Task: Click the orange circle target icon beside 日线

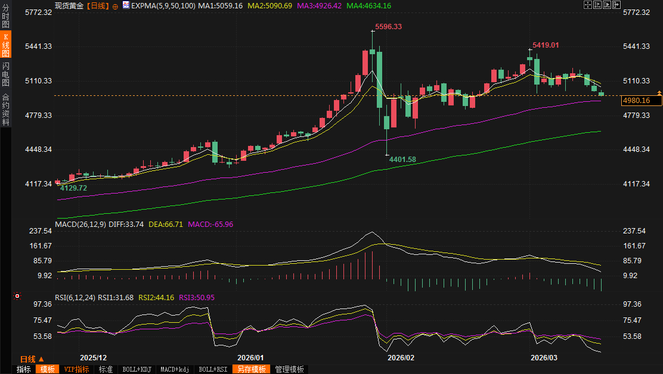Action: click(115, 7)
